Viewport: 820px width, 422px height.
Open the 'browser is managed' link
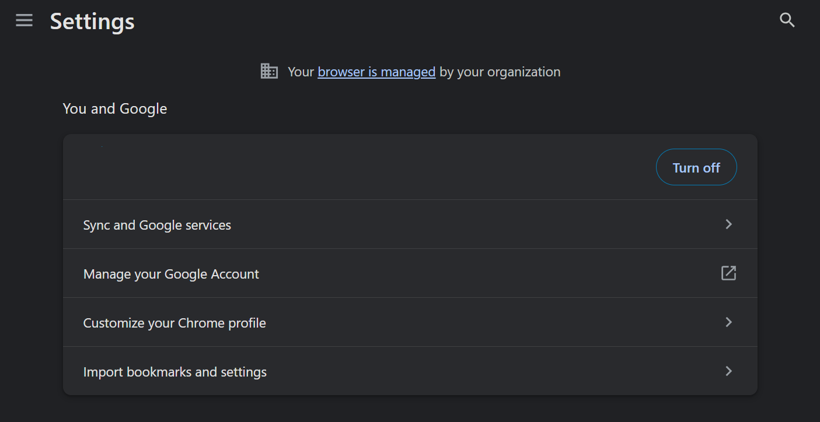click(376, 72)
